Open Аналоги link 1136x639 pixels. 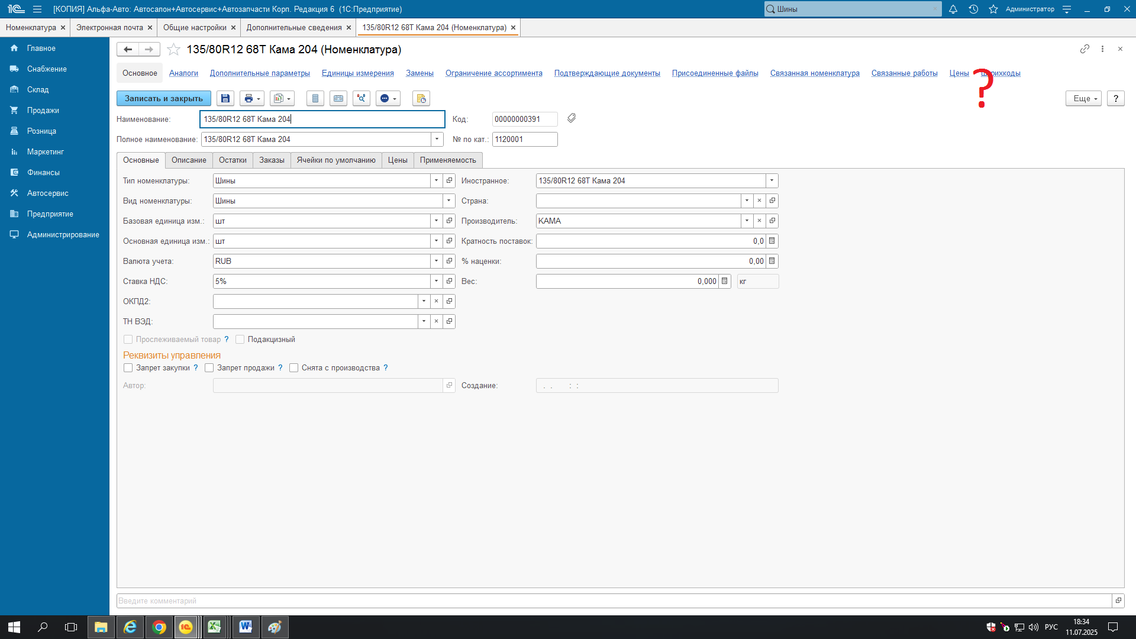[x=183, y=73]
